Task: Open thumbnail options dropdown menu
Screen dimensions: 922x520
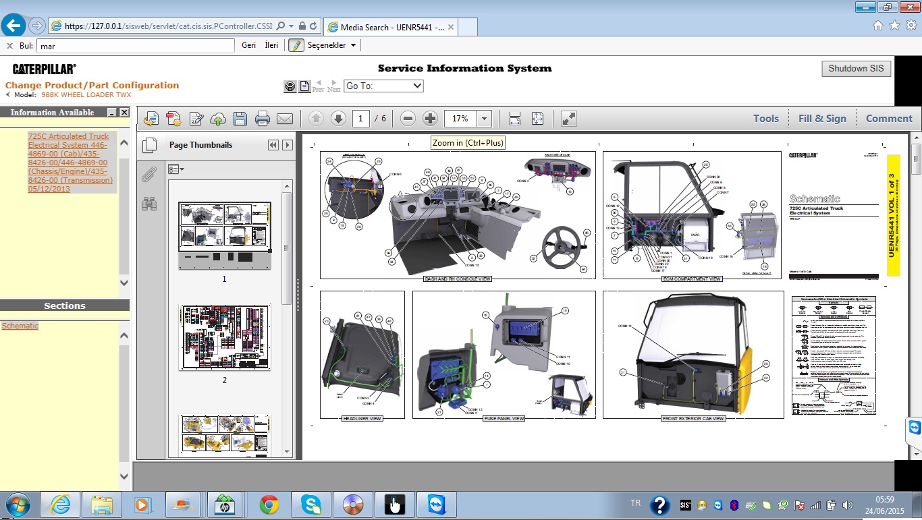Action: (x=176, y=169)
